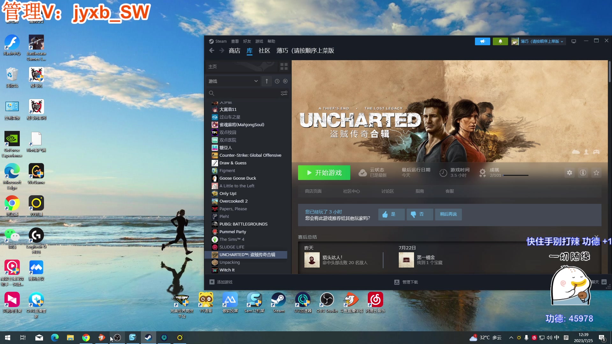The width and height of the screenshot is (612, 344).
Task: Click the 添加游戏 button
Action: click(221, 282)
